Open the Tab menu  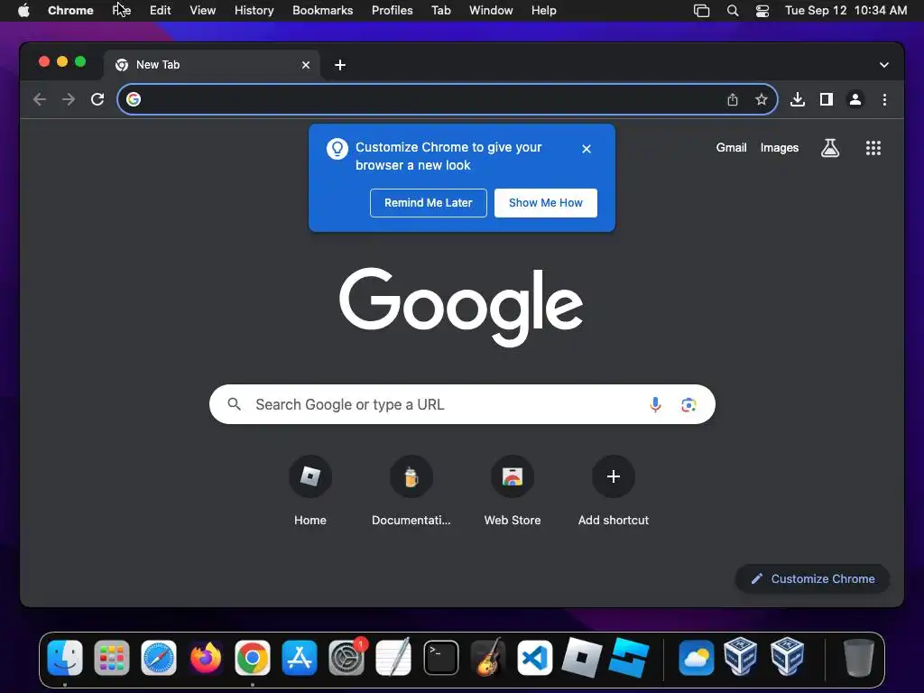tap(440, 11)
